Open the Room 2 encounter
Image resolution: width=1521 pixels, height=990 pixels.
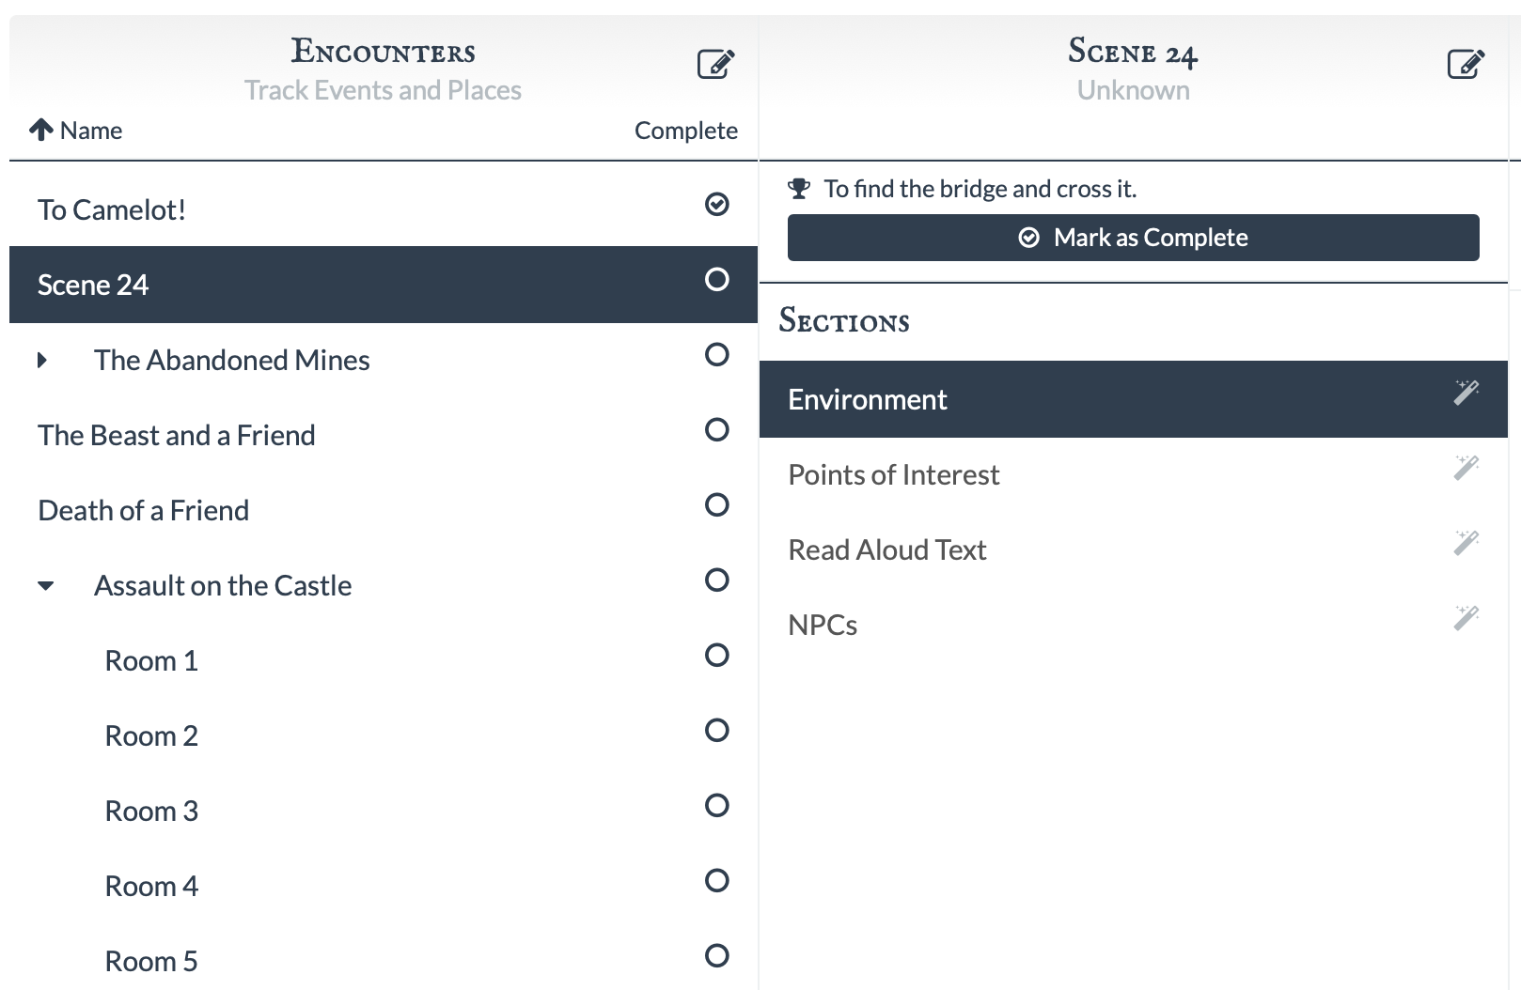384,735
